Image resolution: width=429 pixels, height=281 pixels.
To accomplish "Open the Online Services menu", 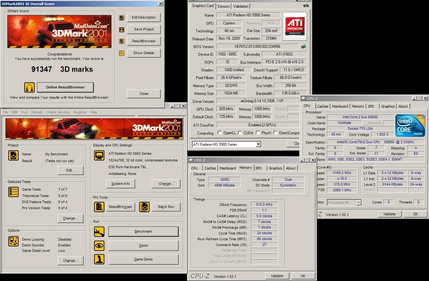I will [x=58, y=112].
